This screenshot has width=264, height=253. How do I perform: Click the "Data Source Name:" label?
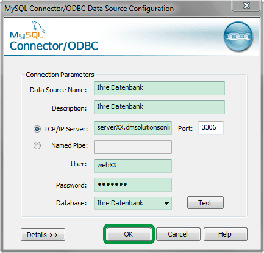tap(58, 90)
